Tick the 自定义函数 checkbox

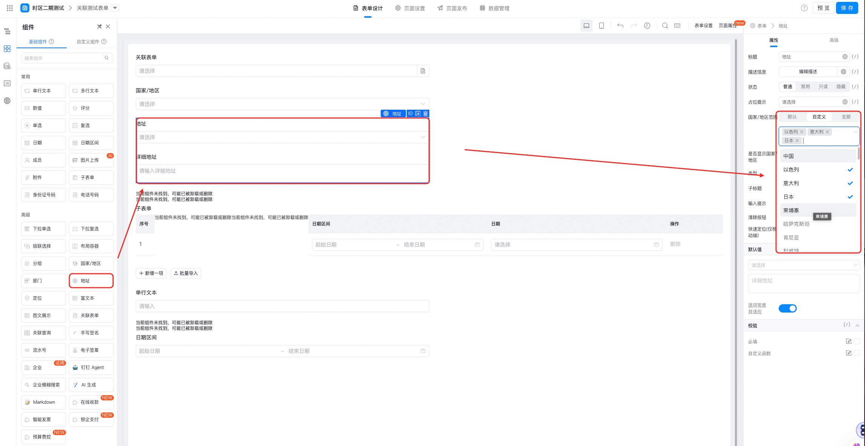857,353
